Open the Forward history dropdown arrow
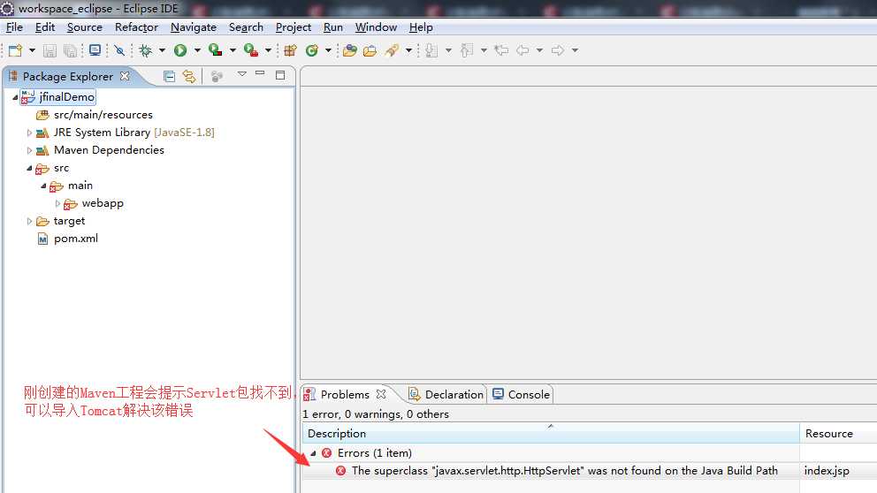This screenshot has height=493, width=877. tap(575, 50)
